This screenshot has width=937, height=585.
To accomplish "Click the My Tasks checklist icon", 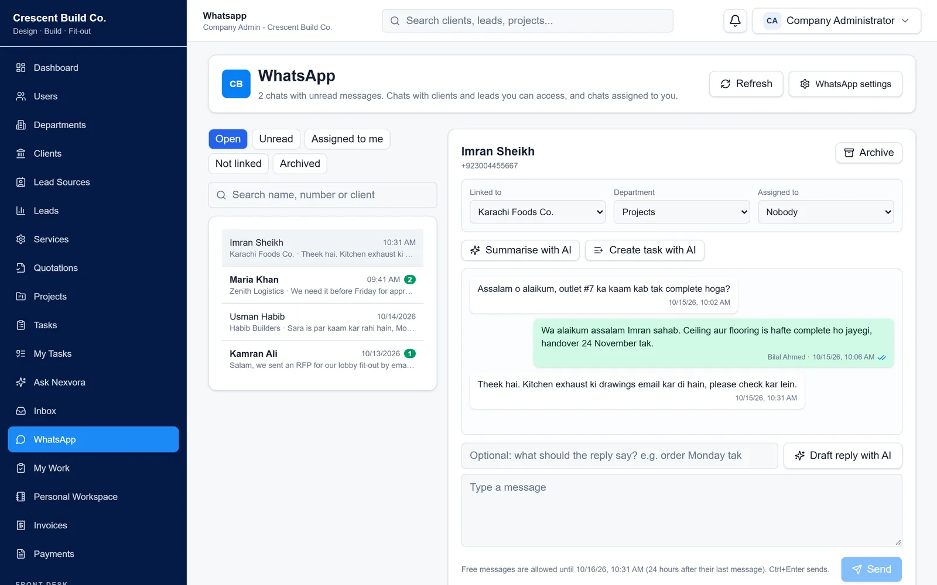I will coord(21,354).
